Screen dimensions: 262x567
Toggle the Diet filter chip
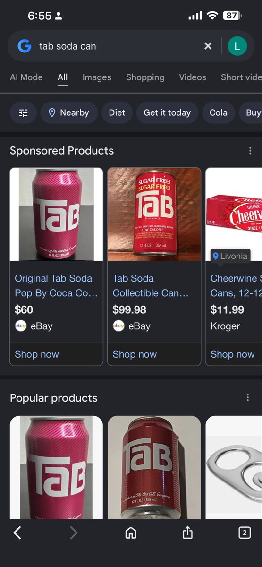pos(117,112)
